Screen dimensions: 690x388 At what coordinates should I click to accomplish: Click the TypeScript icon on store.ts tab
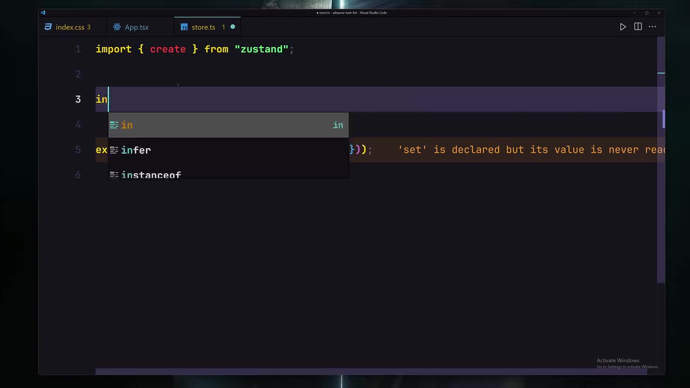(184, 27)
